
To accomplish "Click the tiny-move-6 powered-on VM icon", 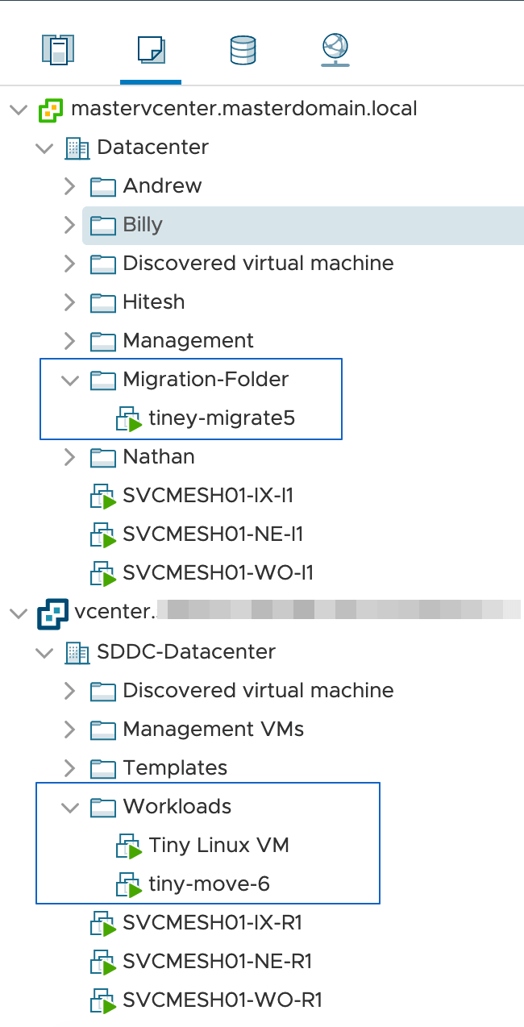I will click(x=129, y=885).
